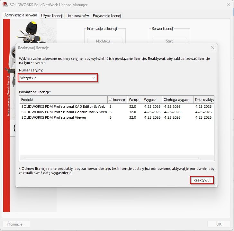Click the Reaktywuj button
The width and height of the screenshot is (234, 231).
coord(202,180)
